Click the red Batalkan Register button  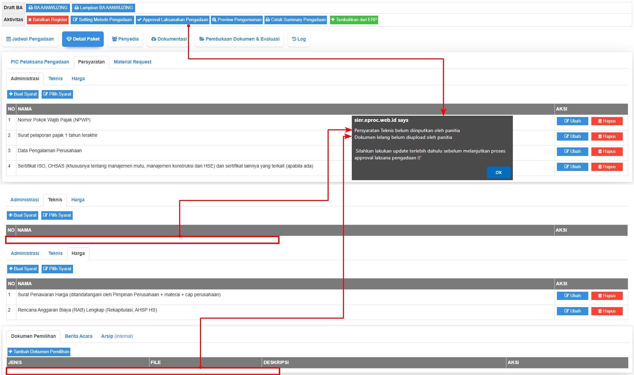(48, 20)
